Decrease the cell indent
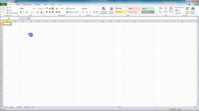Image resolution: width=199 pixels, height=111 pixels. coord(57,12)
